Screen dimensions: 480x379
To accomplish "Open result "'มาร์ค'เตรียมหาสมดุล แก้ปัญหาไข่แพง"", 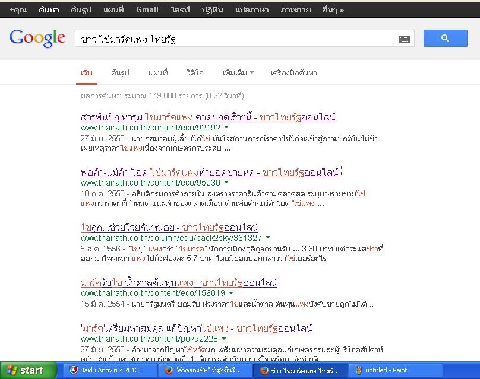I will [197, 328].
